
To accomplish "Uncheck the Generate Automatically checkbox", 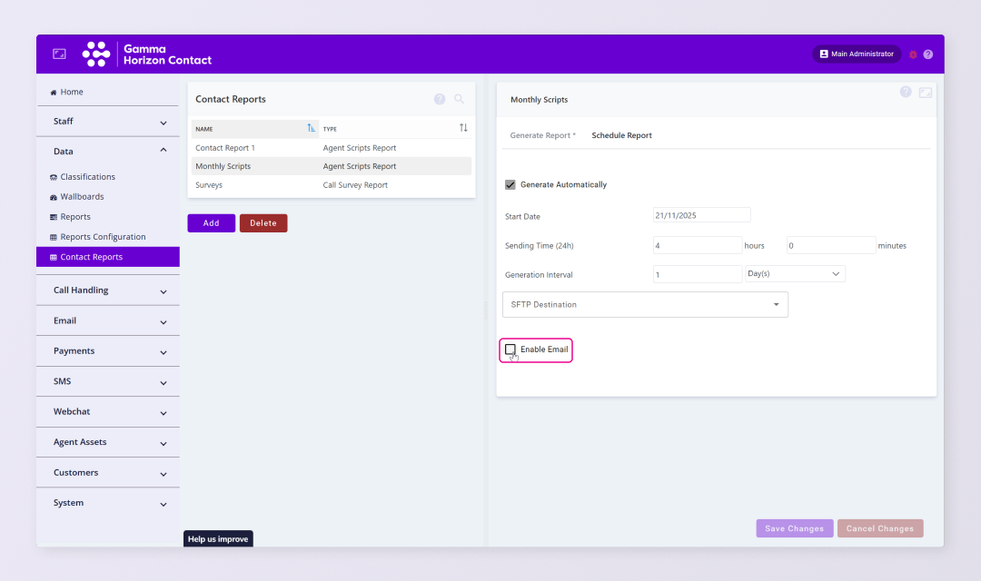I will pyautogui.click(x=510, y=184).
